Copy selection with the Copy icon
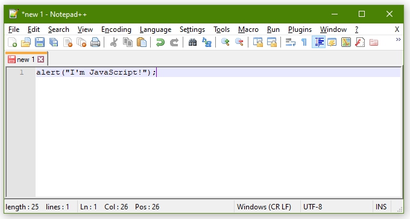Image resolution: width=410 pixels, height=219 pixels. [x=128, y=42]
